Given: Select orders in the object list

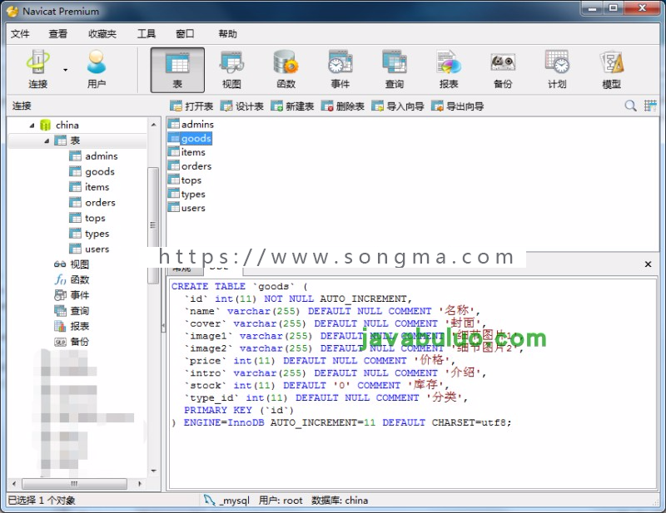Looking at the screenshot, I should [190, 166].
